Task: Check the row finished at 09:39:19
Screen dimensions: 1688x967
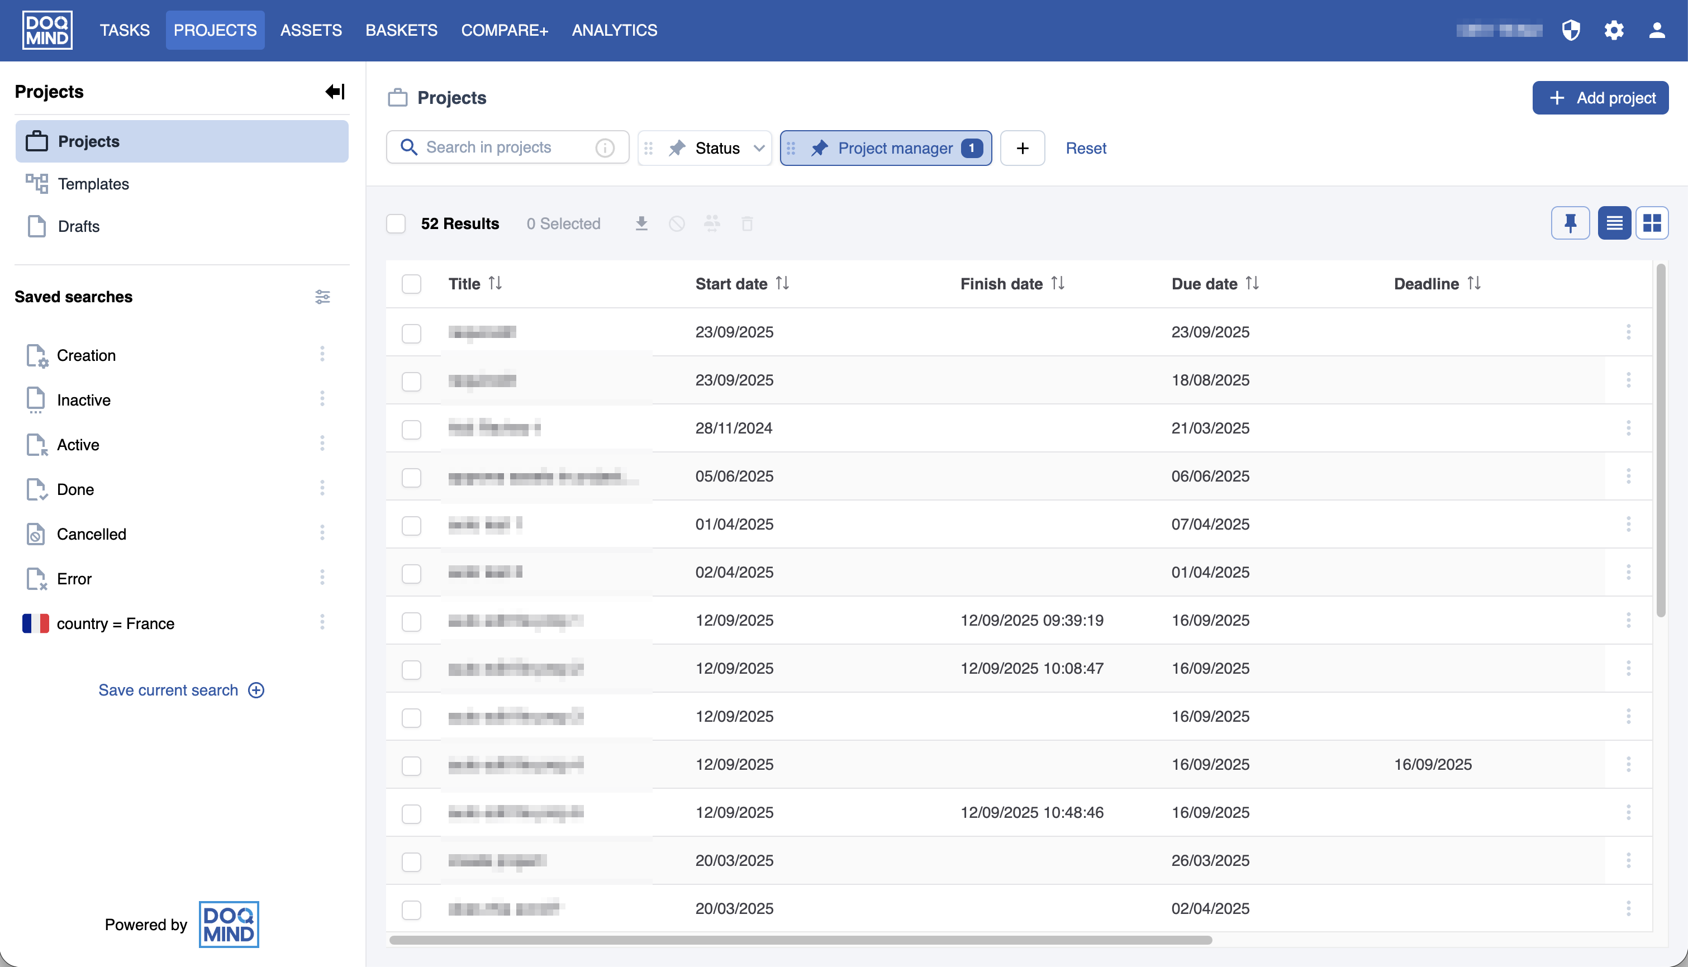Action: [x=411, y=622]
